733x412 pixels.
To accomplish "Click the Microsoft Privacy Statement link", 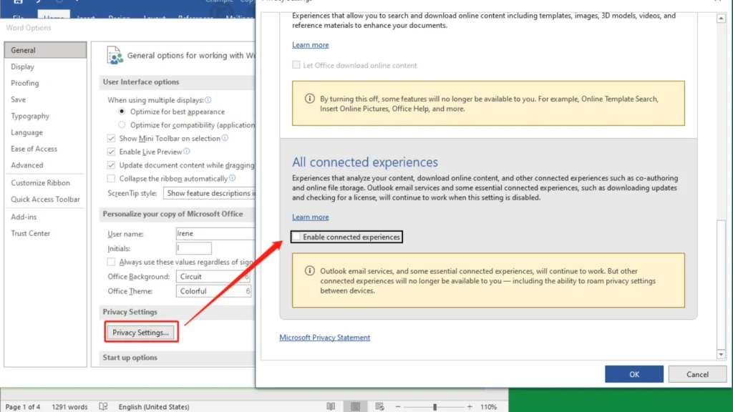I will pos(324,337).
